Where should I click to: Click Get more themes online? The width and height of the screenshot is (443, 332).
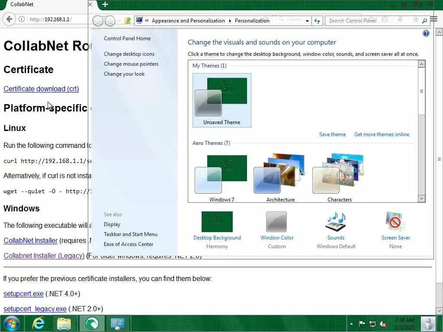(382, 134)
